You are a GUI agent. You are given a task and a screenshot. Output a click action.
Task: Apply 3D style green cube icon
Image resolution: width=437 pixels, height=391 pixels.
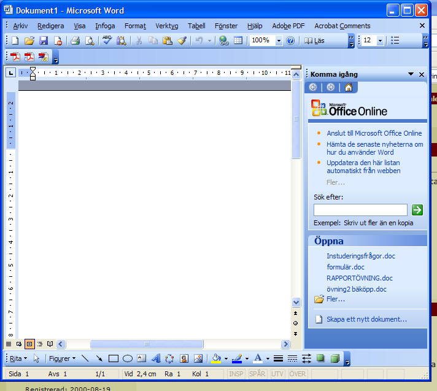335,358
